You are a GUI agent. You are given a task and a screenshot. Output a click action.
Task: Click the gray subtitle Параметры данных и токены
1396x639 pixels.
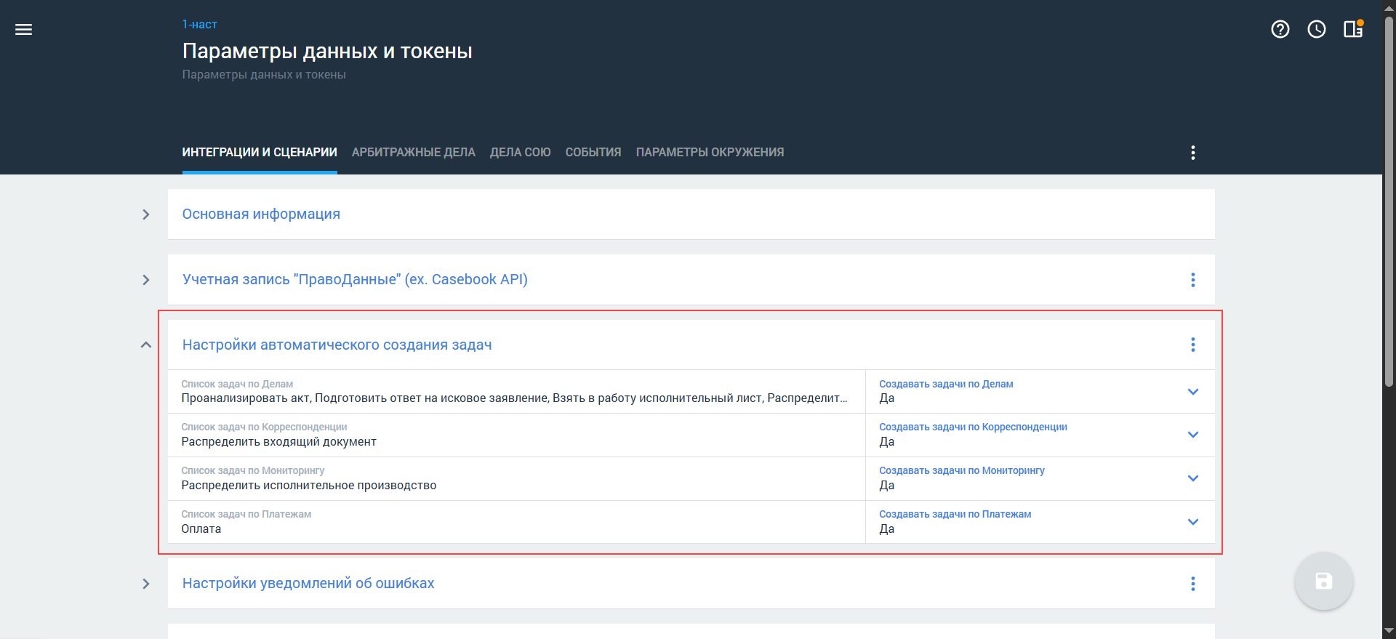264,75
